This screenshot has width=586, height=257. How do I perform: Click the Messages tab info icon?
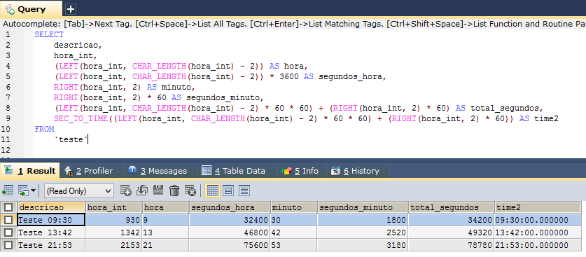pos(132,170)
